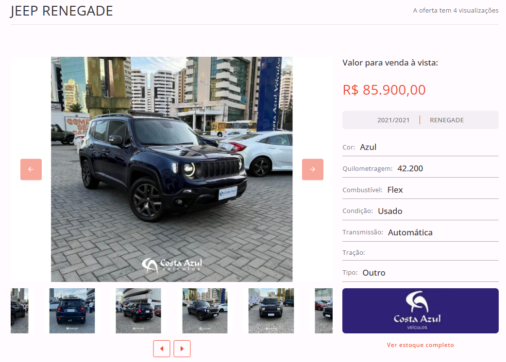This screenshot has height=362, width=506.
Task: Select the front-facing Jeep thumbnail
Action: pyautogui.click(x=271, y=311)
